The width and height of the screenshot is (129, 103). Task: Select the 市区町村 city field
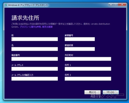88,59
